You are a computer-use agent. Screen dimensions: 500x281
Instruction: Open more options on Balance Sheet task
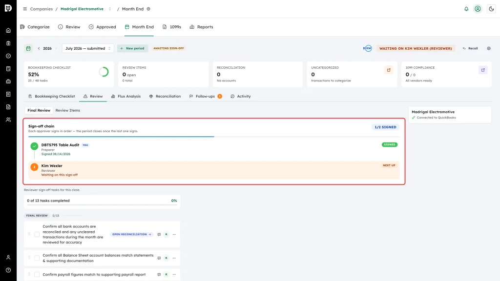click(x=174, y=258)
